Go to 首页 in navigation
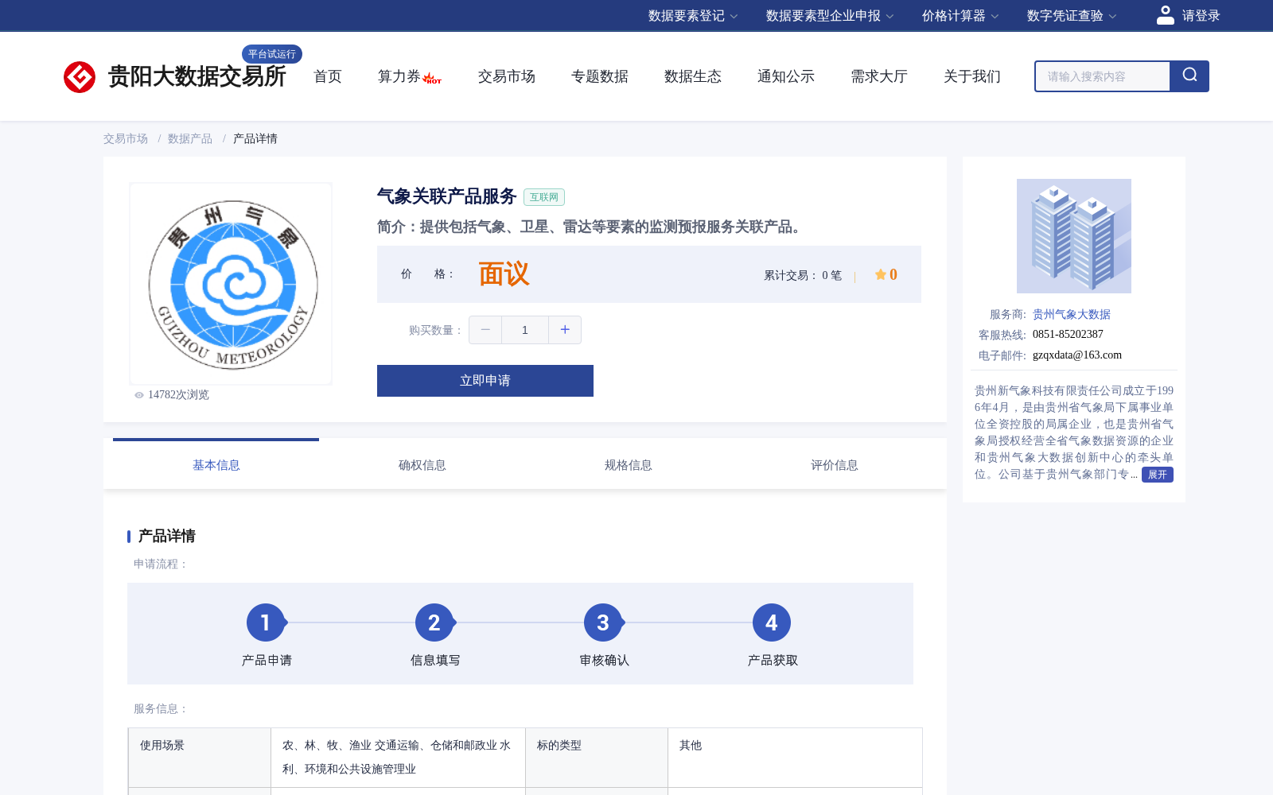Image resolution: width=1273 pixels, height=795 pixels. (328, 76)
